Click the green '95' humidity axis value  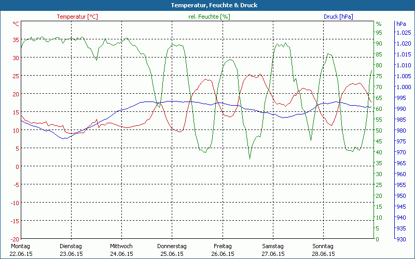(x=379, y=33)
